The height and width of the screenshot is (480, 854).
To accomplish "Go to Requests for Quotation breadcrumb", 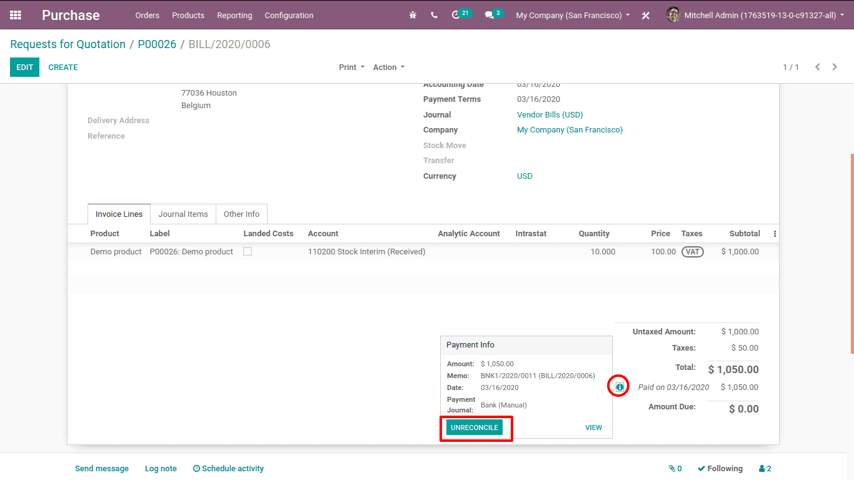I will [x=68, y=44].
